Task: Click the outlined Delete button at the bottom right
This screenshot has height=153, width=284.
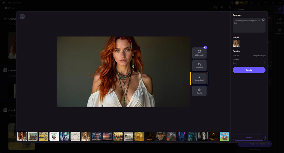Action: click(x=249, y=137)
